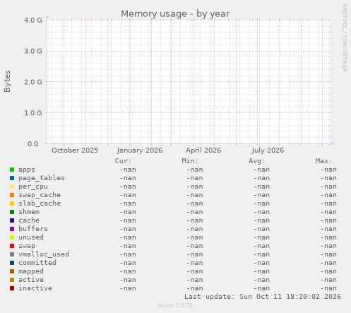Click the green apps legend swatch
The image size is (351, 313).
[x=12, y=170]
